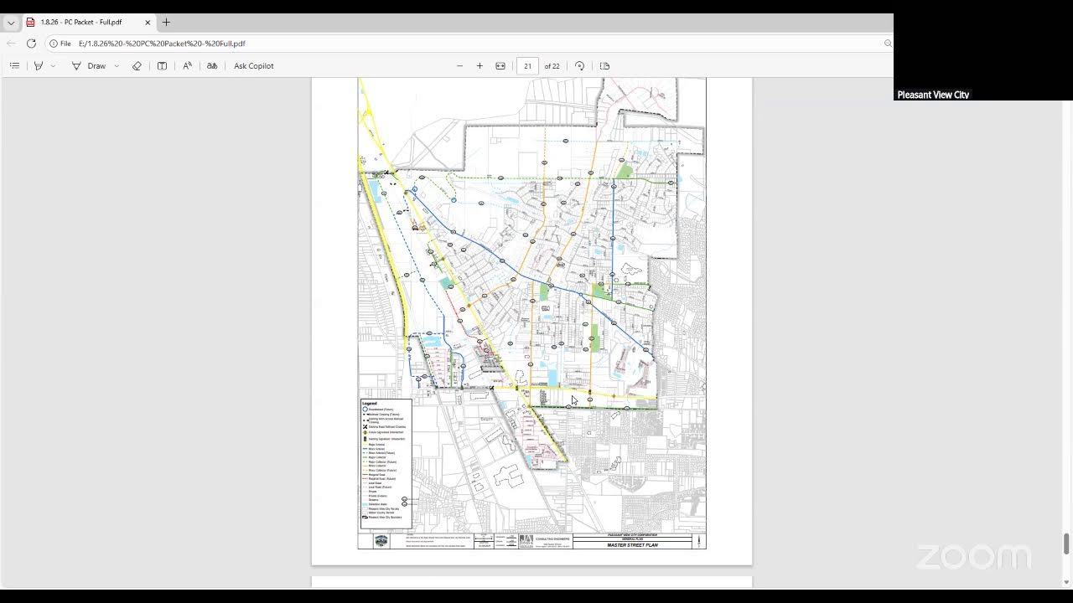View site information File icon
1073x603 pixels.
point(60,44)
